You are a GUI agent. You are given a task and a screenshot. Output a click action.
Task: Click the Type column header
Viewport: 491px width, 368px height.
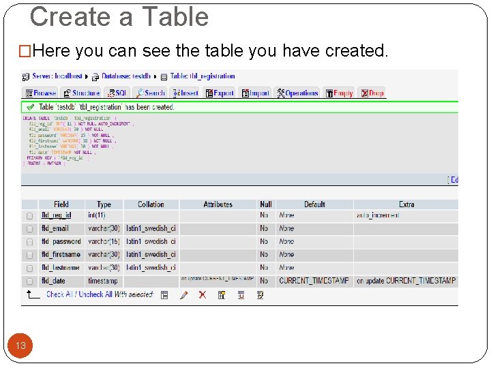coord(104,204)
